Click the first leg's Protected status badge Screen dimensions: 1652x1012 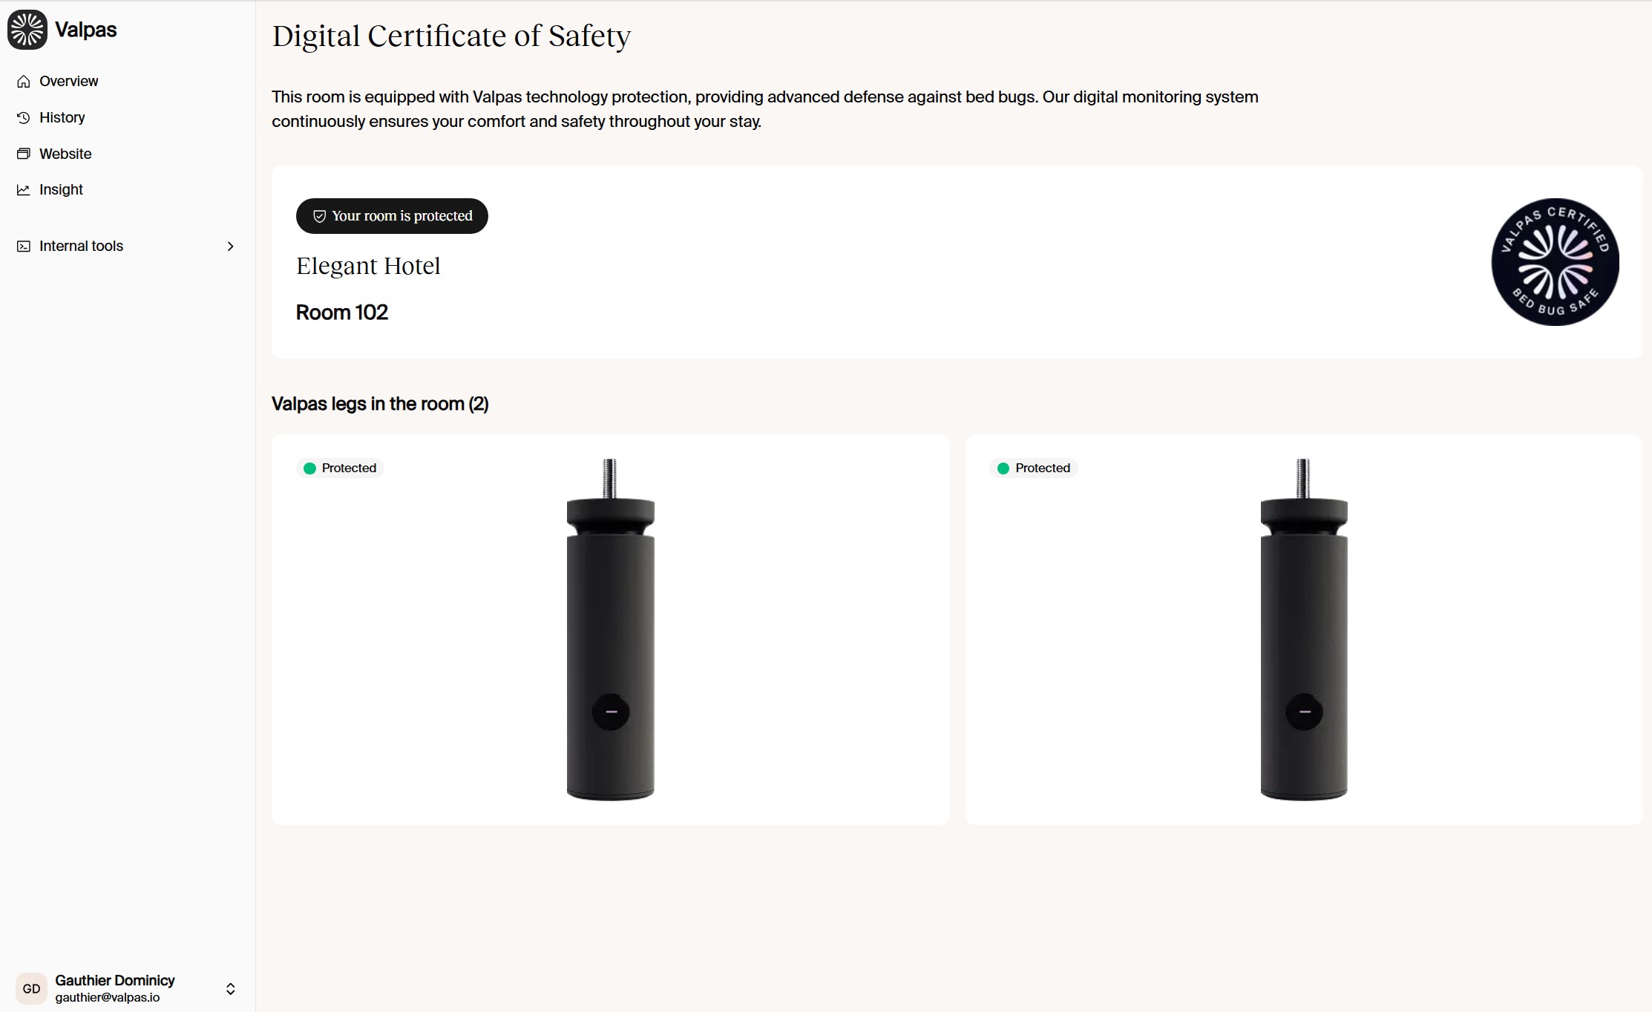pos(341,469)
